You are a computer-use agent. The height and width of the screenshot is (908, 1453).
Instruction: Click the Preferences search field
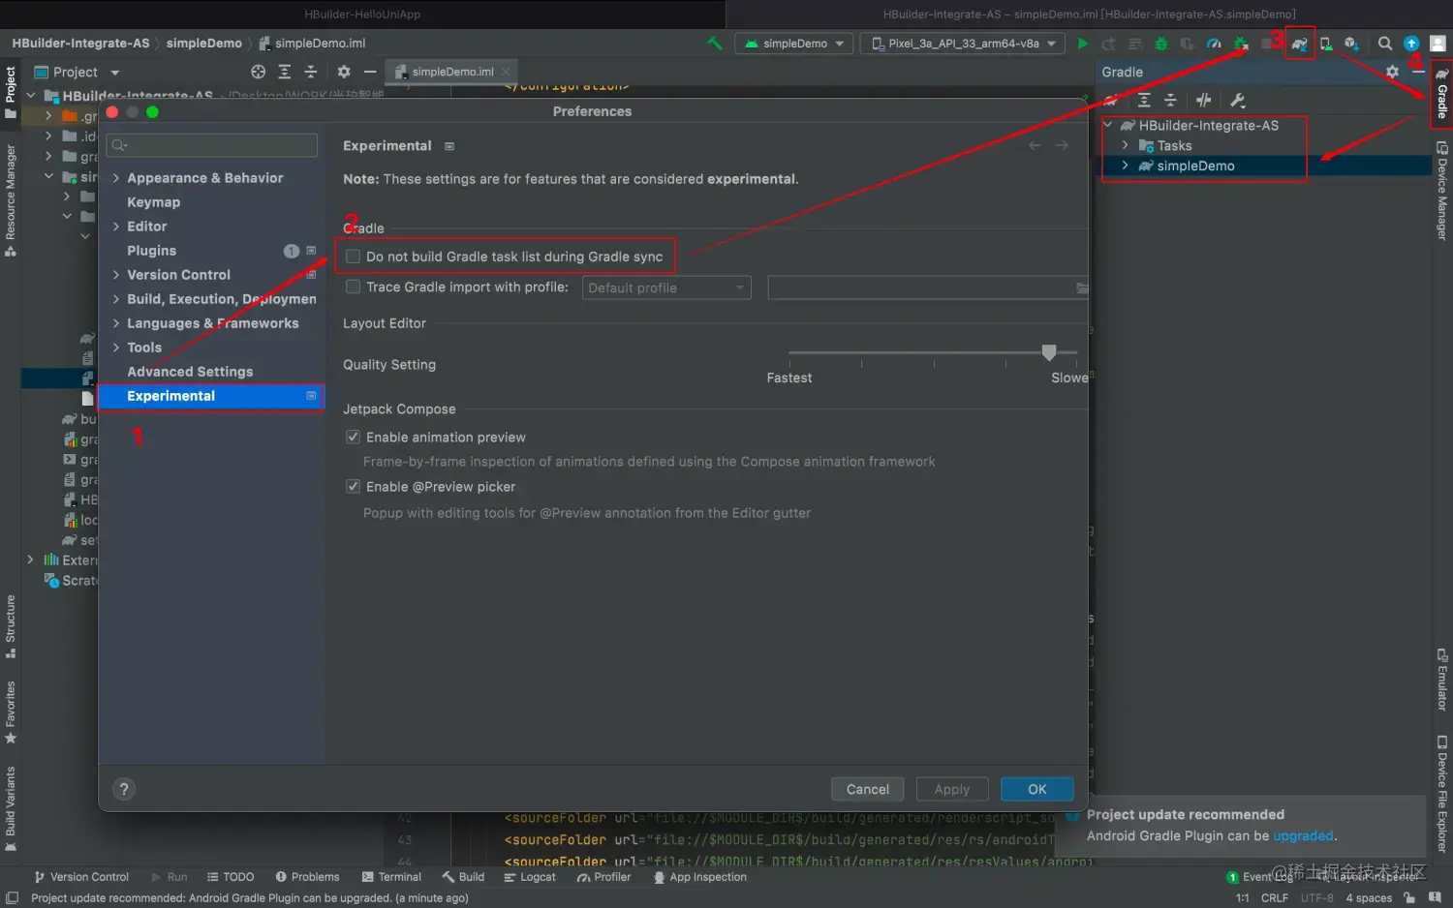[212, 145]
